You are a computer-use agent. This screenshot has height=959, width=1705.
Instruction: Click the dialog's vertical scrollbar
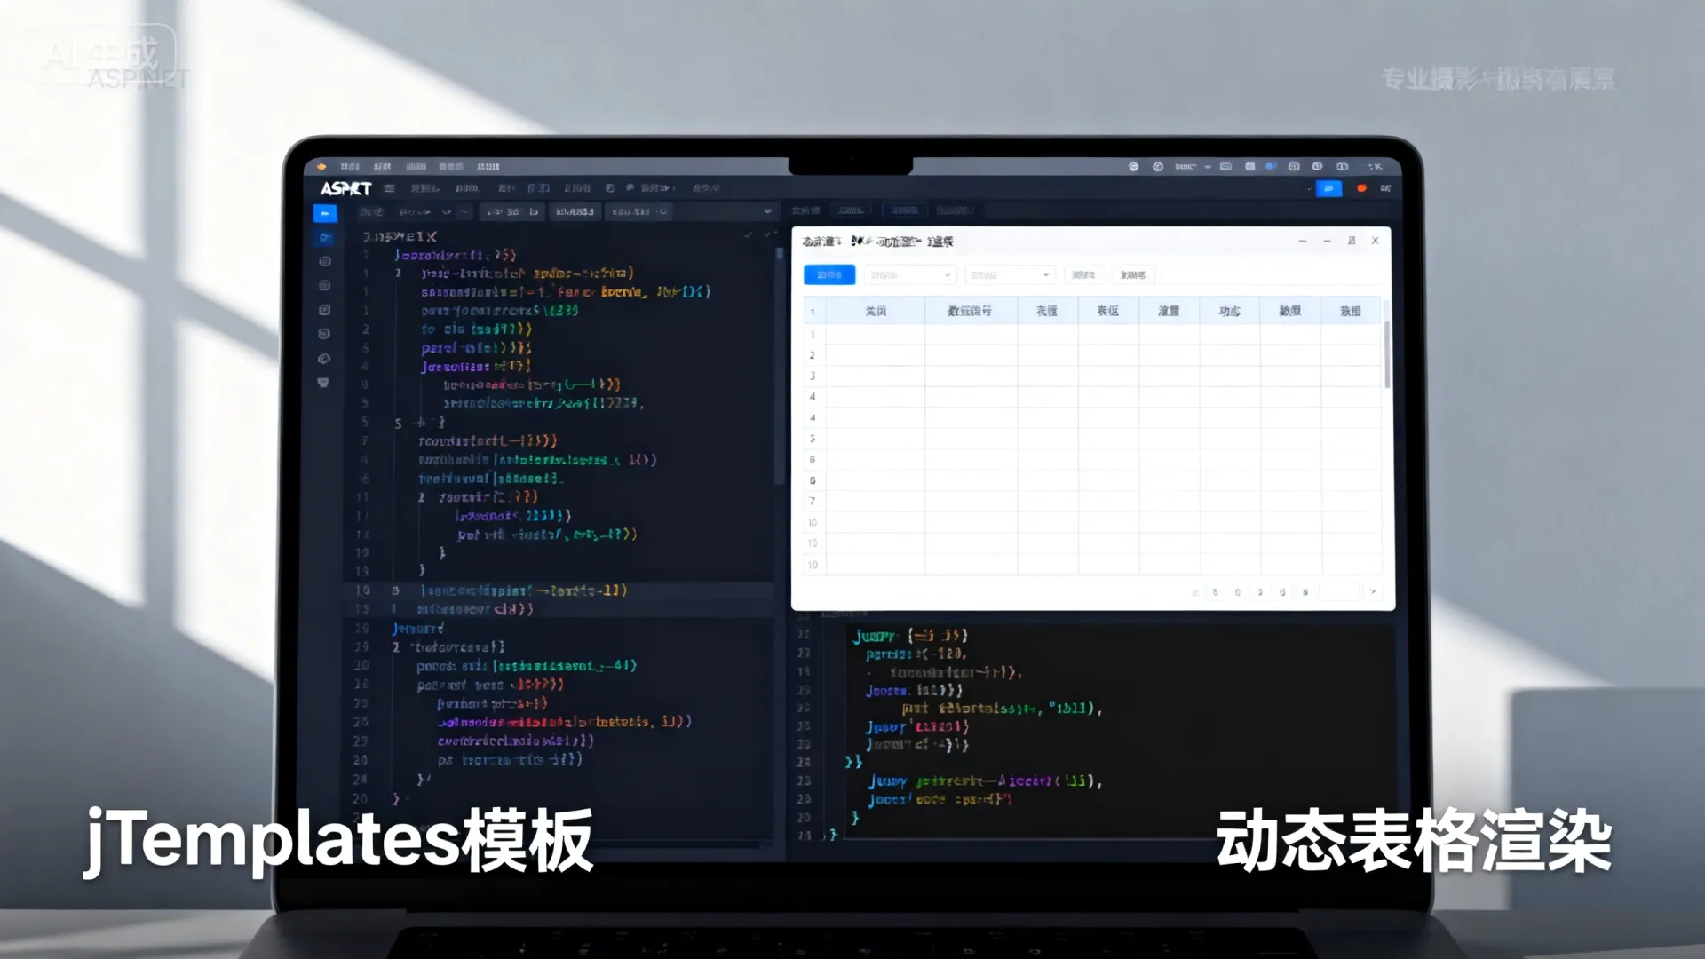[1386, 355]
